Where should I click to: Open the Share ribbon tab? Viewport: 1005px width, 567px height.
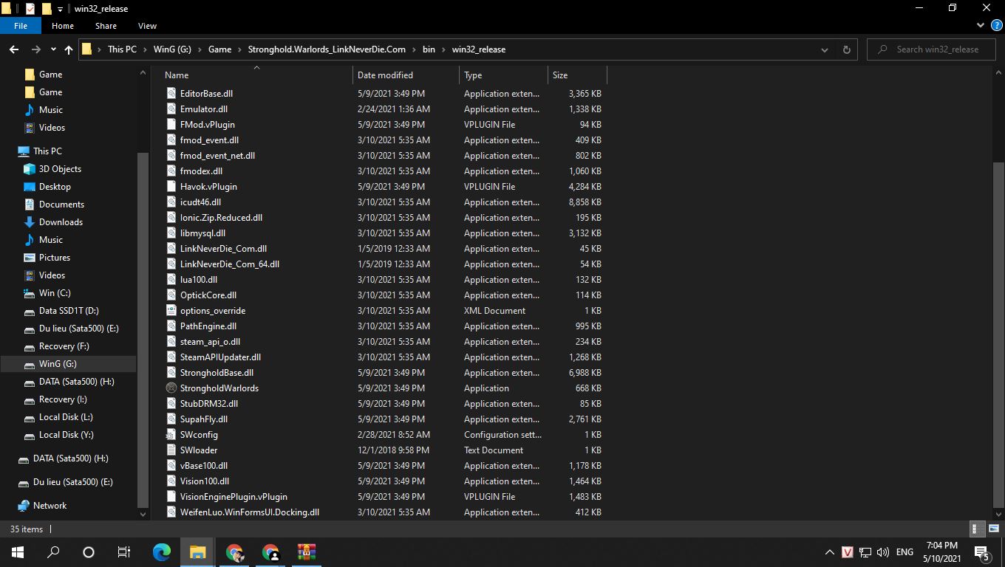[106, 25]
